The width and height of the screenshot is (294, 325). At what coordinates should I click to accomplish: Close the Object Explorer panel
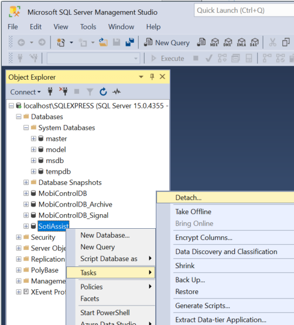(162, 77)
